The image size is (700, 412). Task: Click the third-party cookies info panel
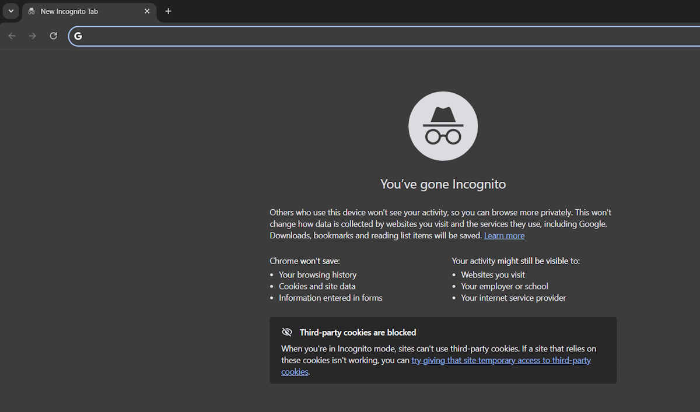coord(443,350)
